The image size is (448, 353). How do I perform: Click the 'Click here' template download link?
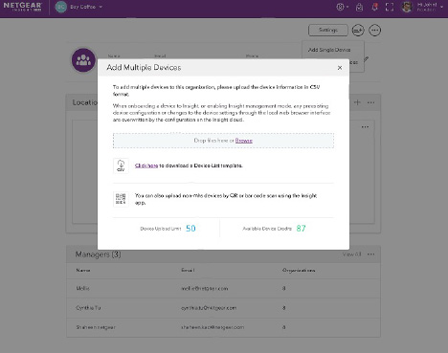pos(146,165)
